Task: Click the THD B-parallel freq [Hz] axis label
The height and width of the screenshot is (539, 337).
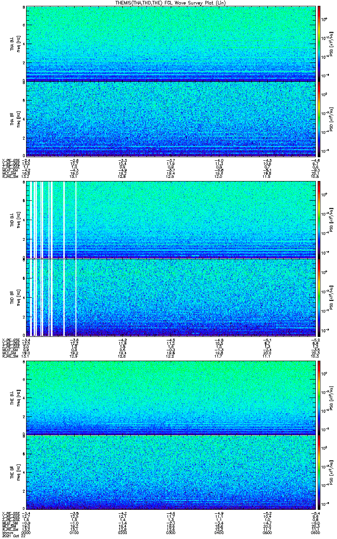Action: [18, 297]
